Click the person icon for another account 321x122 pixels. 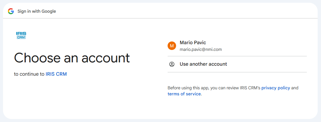click(172, 64)
